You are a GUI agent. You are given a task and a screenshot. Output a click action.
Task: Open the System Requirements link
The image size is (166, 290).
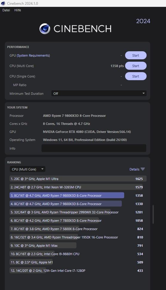pyautogui.click(x=33, y=55)
